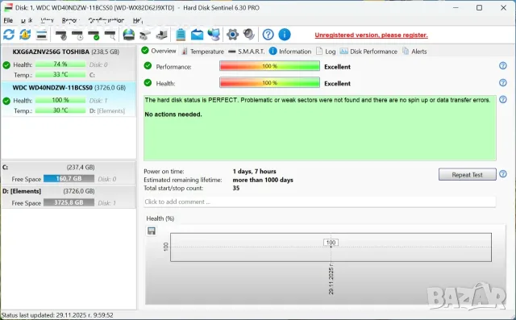
Task: Click help icon beside Health Excellent
Action: click(x=503, y=82)
